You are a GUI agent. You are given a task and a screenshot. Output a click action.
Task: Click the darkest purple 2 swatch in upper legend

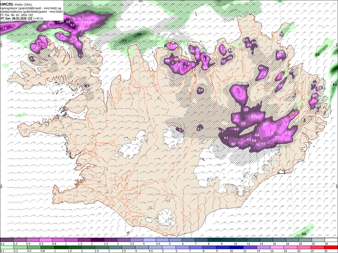pyautogui.click(x=98, y=240)
